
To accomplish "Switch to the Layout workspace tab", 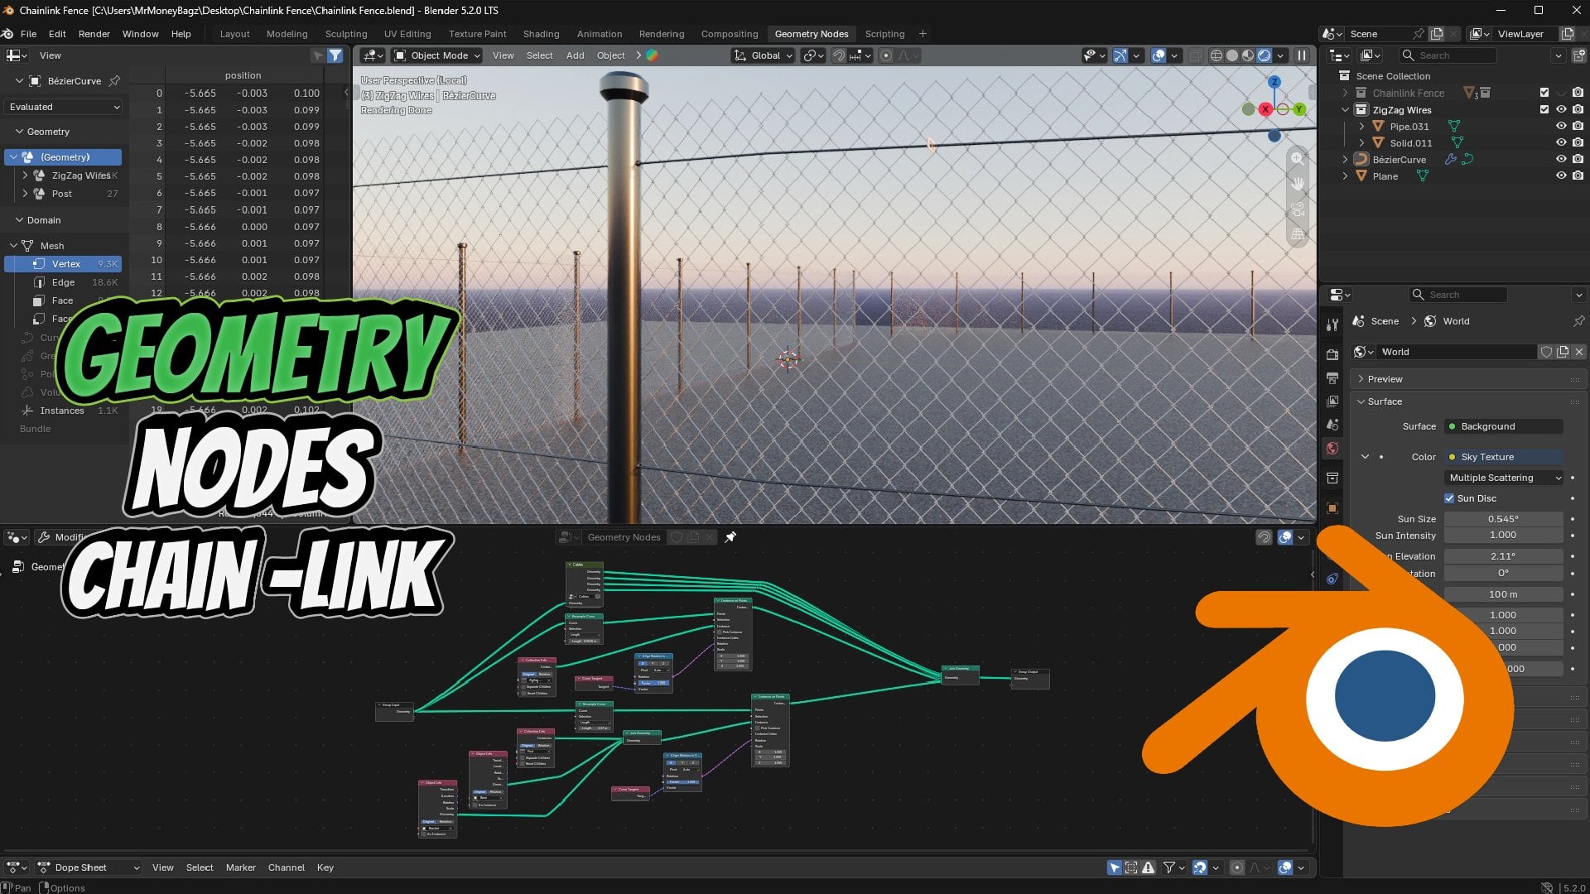I will click(x=234, y=34).
